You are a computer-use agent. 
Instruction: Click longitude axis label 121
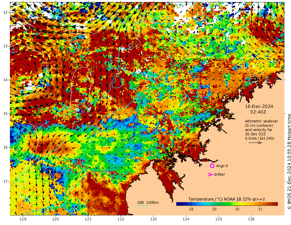[88, 219]
